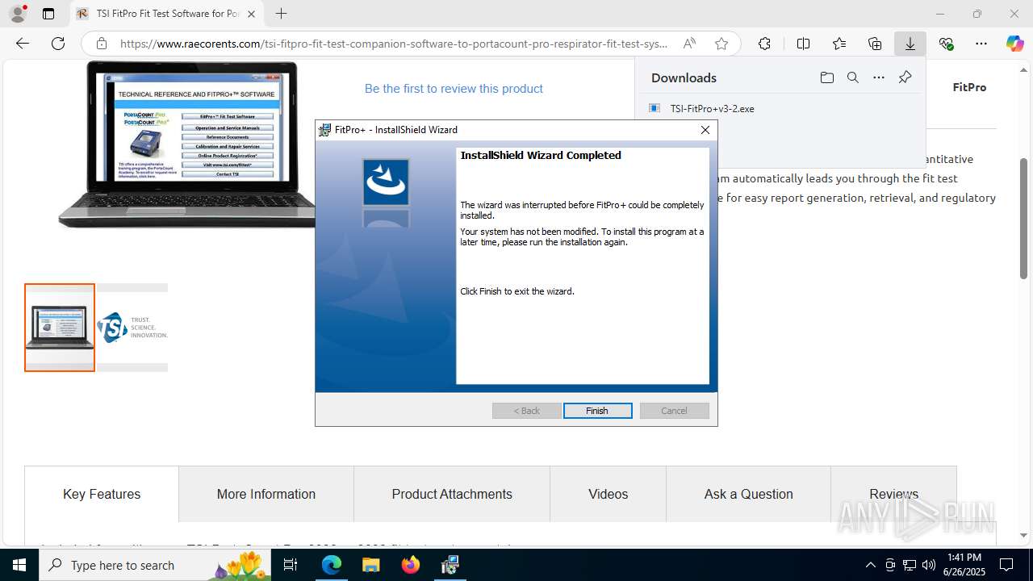This screenshot has height=581, width=1033.
Task: Open downloads folder from Downloads panel
Action: [x=826, y=77]
